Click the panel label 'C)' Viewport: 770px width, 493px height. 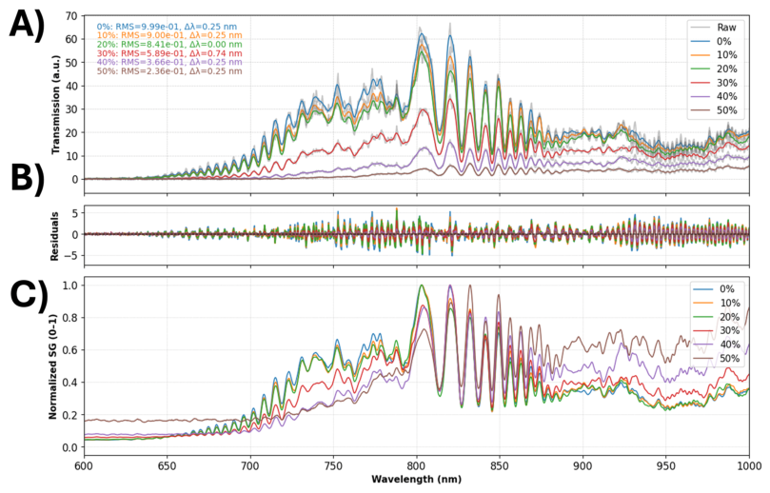click(x=30, y=295)
